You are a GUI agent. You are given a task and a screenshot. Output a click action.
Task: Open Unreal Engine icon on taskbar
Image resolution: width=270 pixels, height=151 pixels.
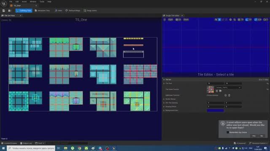point(114,148)
